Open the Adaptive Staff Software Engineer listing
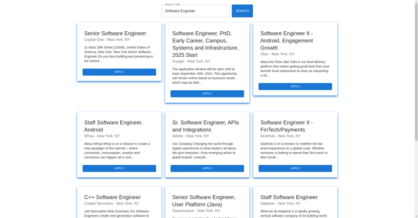 289,197
